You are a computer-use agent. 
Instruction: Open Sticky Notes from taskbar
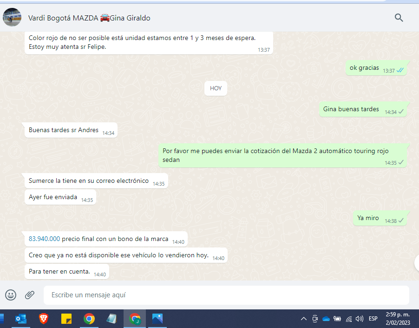click(x=66, y=319)
